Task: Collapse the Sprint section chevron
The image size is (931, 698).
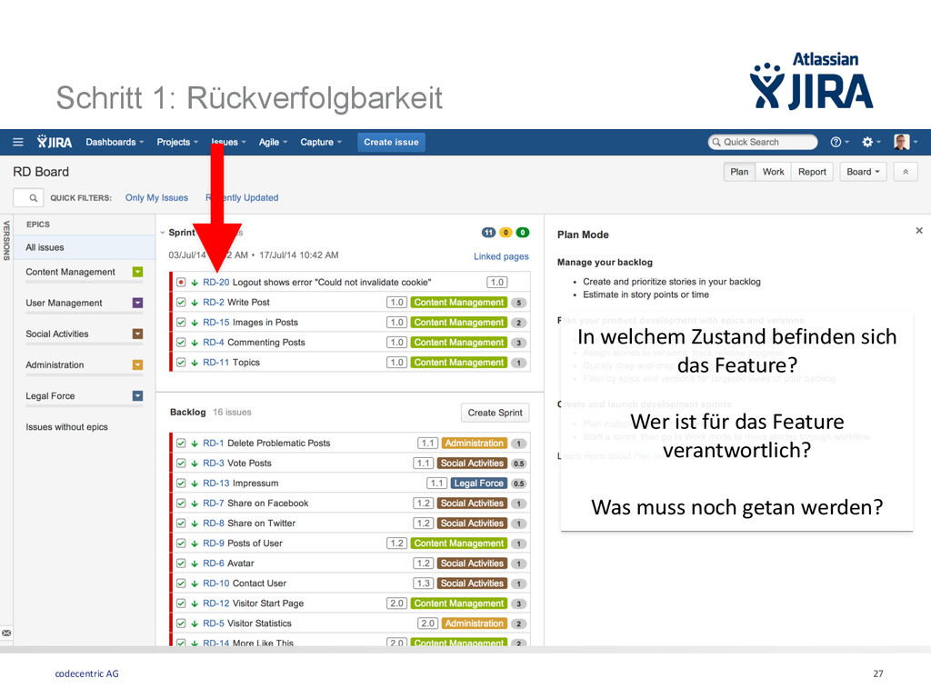Action: [x=163, y=233]
